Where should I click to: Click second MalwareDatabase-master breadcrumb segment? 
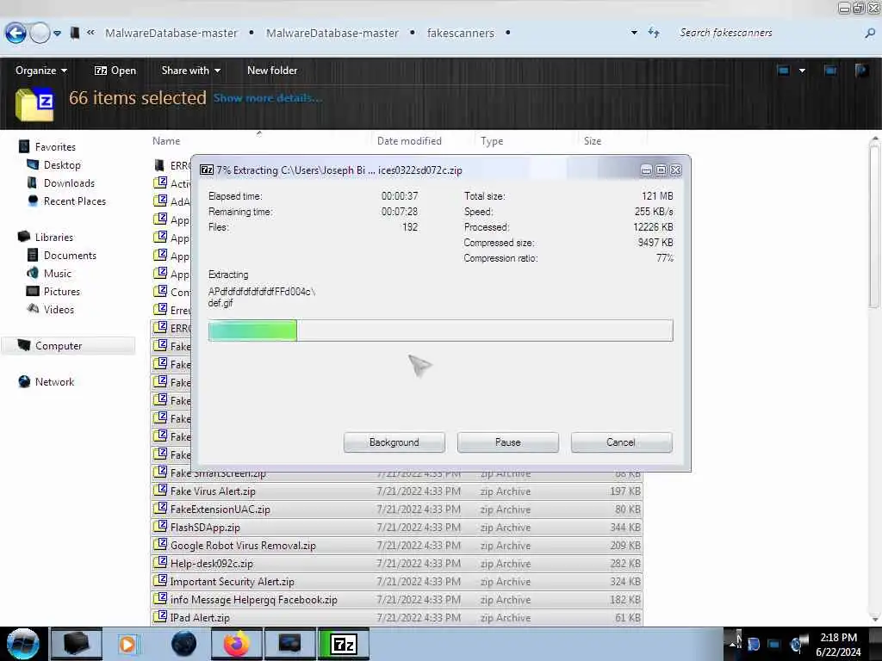coord(332,34)
